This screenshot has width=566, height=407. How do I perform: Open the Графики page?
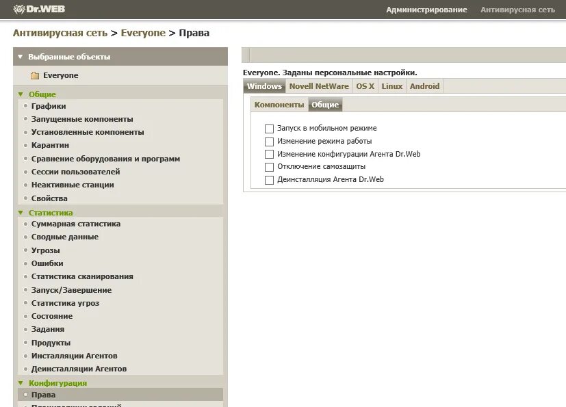point(49,106)
